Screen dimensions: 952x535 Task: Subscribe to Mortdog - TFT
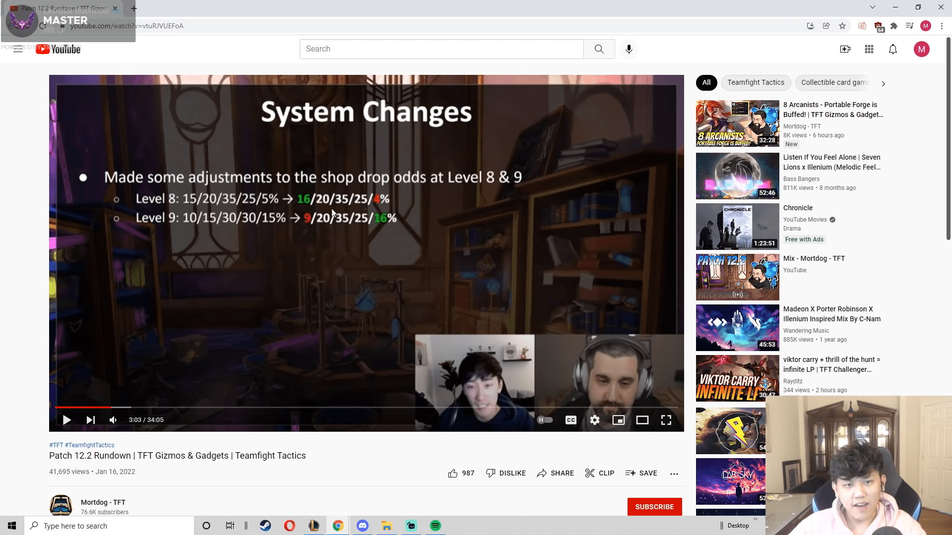coord(654,507)
